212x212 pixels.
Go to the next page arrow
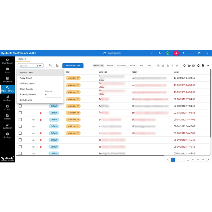tap(208, 160)
